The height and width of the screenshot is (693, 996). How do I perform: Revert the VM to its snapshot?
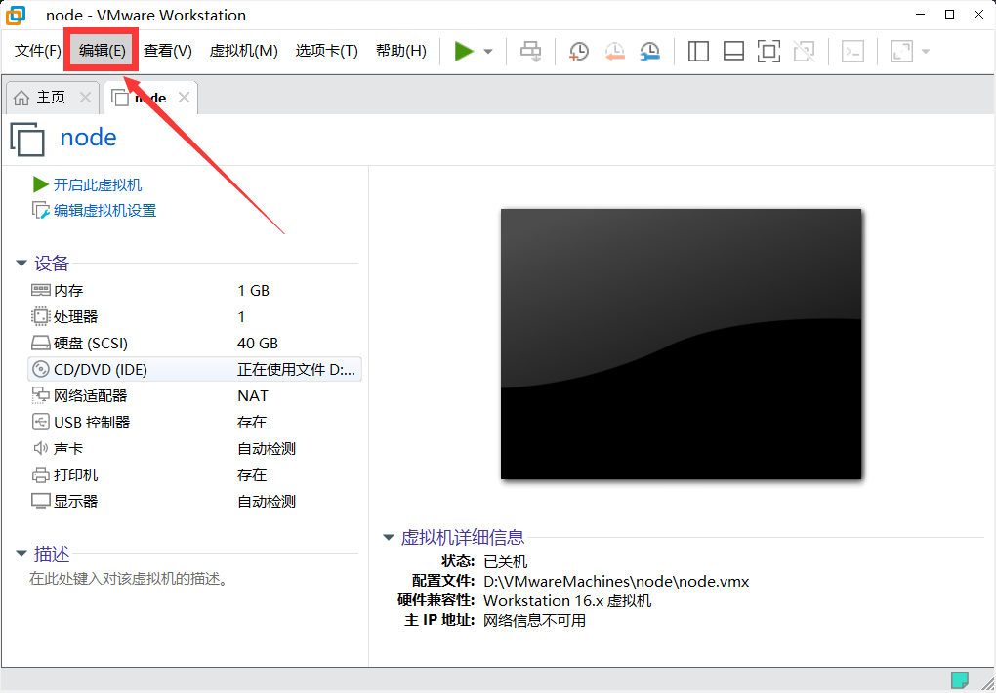point(614,51)
